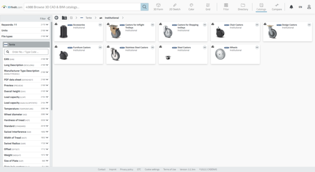Viewport: 315px width, 172px height.
Task: Open the Contact footer link
Action: [x=101, y=169]
